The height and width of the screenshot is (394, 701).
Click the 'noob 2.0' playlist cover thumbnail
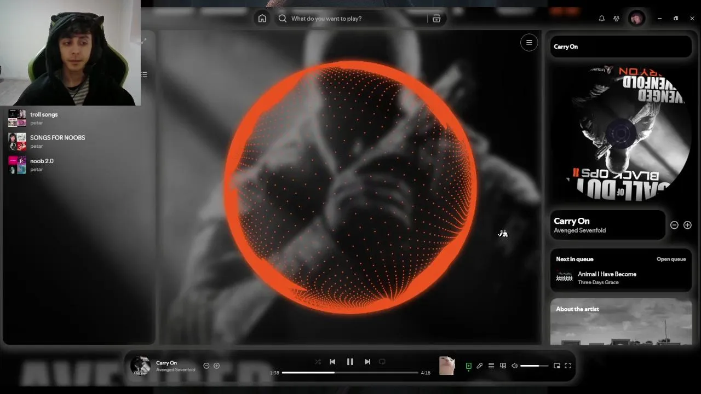[x=17, y=165]
